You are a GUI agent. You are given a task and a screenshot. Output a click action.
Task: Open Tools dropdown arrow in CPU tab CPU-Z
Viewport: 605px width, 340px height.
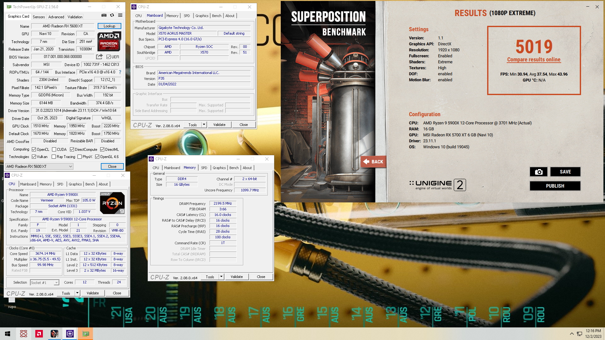click(x=77, y=293)
